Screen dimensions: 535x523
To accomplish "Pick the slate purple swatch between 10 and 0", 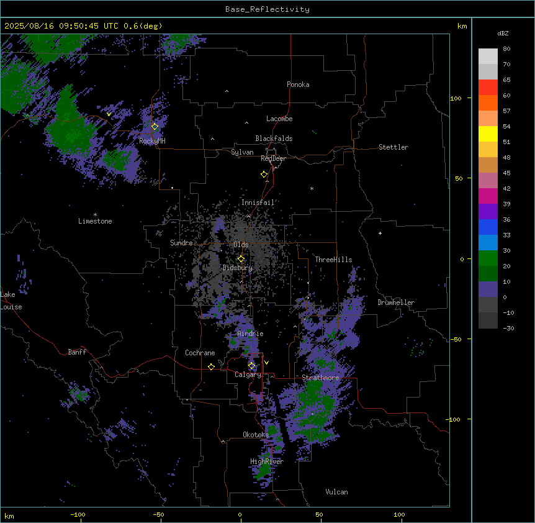I will click(x=488, y=289).
